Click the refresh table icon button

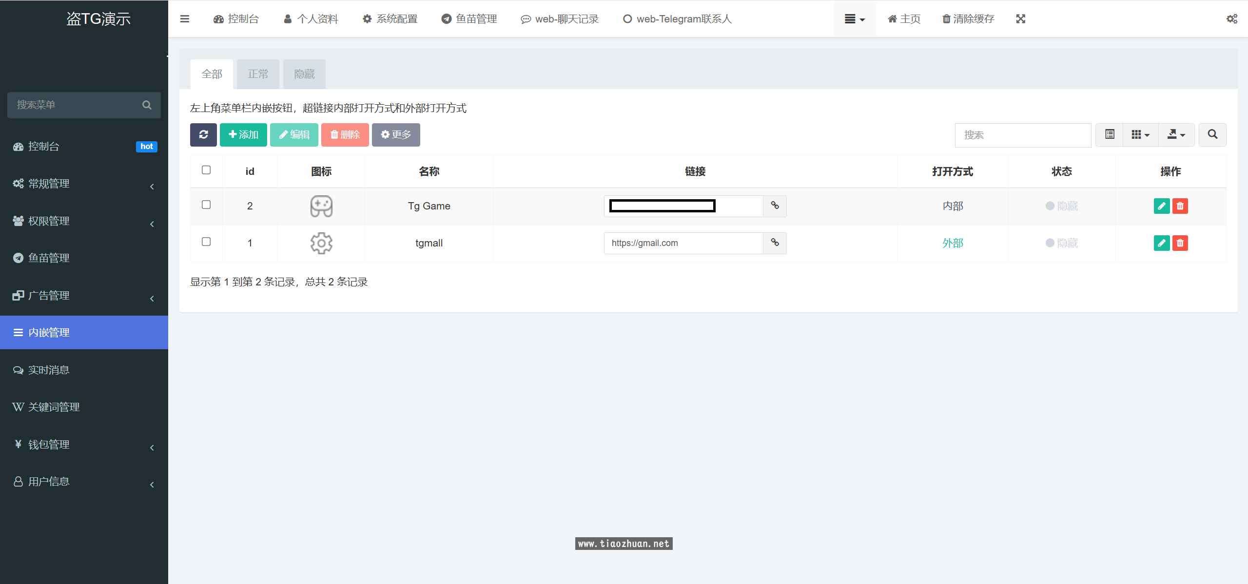click(x=203, y=135)
